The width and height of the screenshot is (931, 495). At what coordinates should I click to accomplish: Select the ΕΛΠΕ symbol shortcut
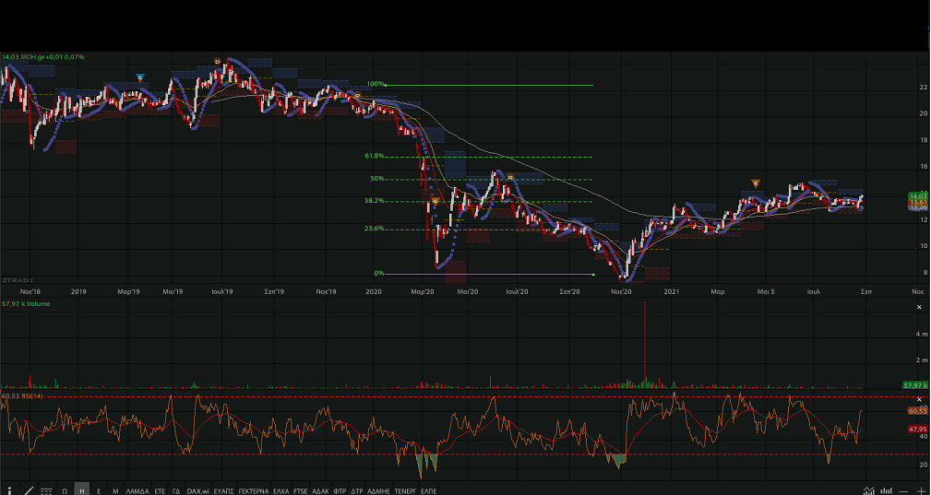[x=428, y=490]
